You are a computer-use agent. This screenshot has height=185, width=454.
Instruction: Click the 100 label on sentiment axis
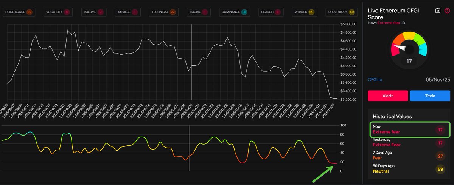click(x=344, y=125)
